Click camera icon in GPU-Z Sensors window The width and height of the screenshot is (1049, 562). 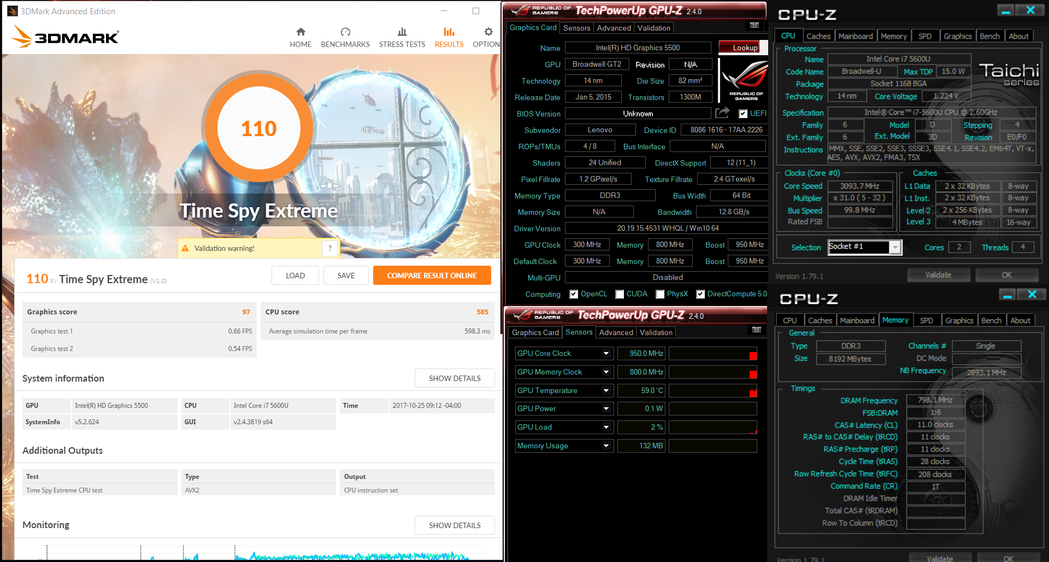pyautogui.click(x=756, y=330)
